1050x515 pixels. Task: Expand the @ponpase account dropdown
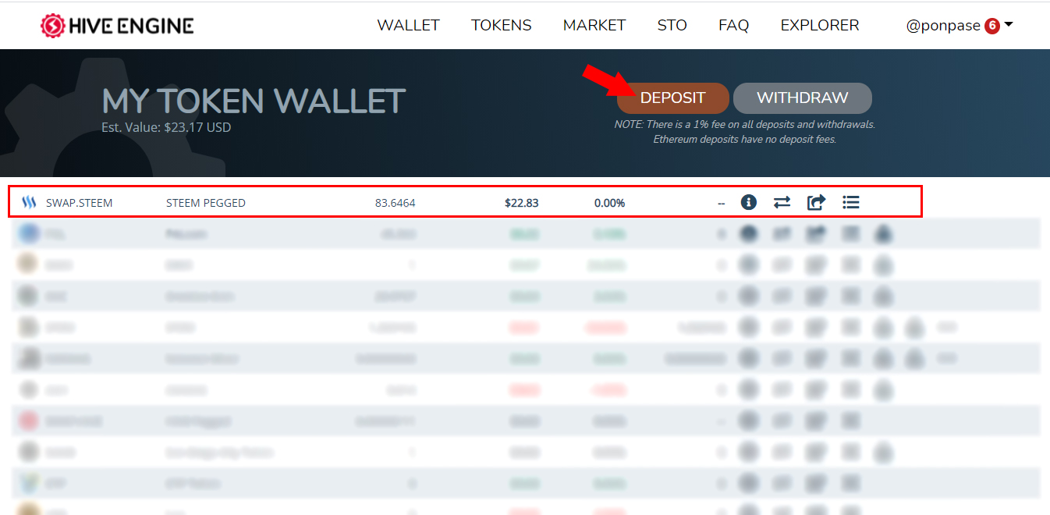pyautogui.click(x=960, y=26)
